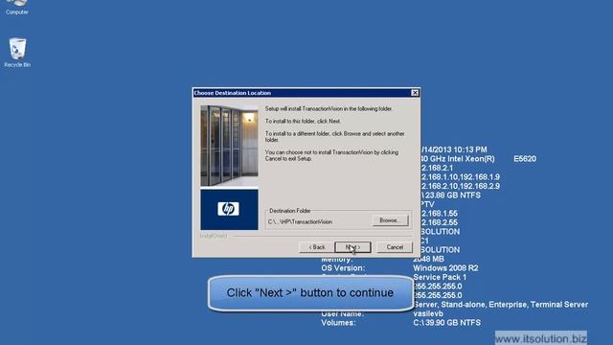Click the 'vasilevb' user name value
This screenshot has width=613, height=345.
click(428, 313)
